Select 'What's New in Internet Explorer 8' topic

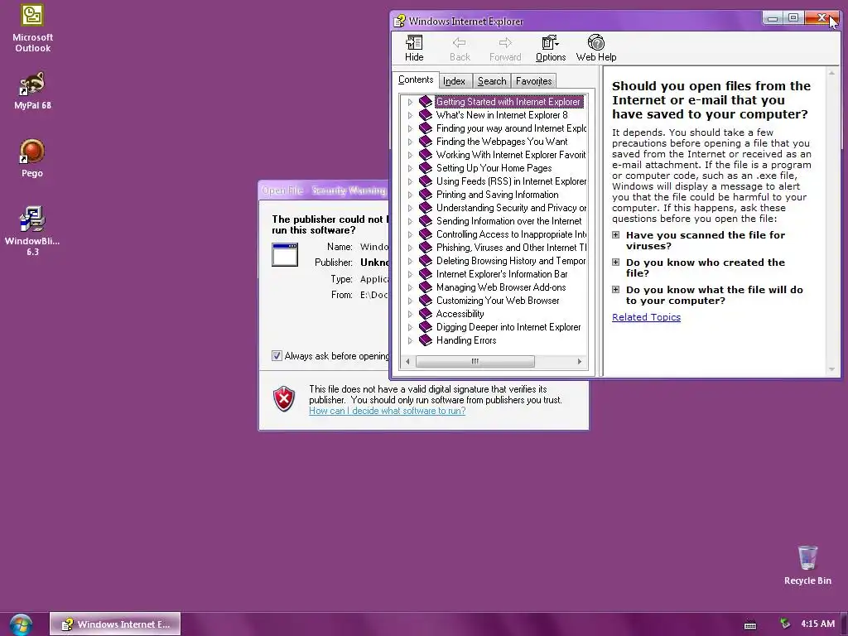pyautogui.click(x=502, y=114)
